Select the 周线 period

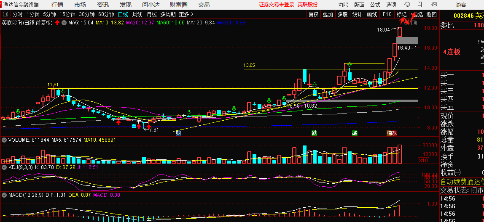tap(137, 14)
